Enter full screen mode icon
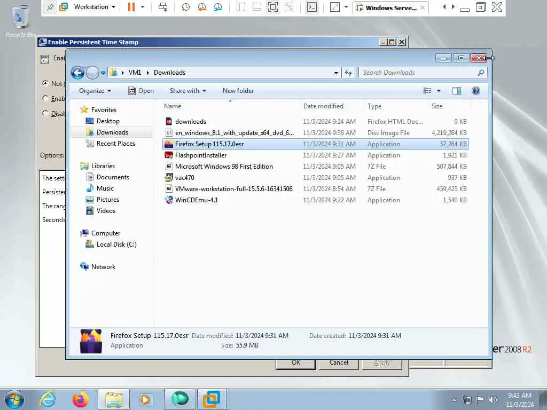 pyautogui.click(x=273, y=7)
